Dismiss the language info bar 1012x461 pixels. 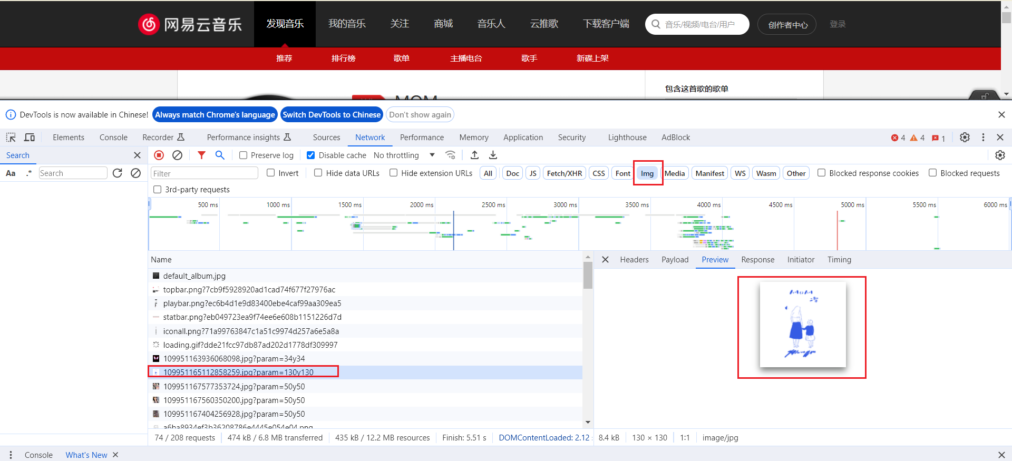pyautogui.click(x=1001, y=114)
